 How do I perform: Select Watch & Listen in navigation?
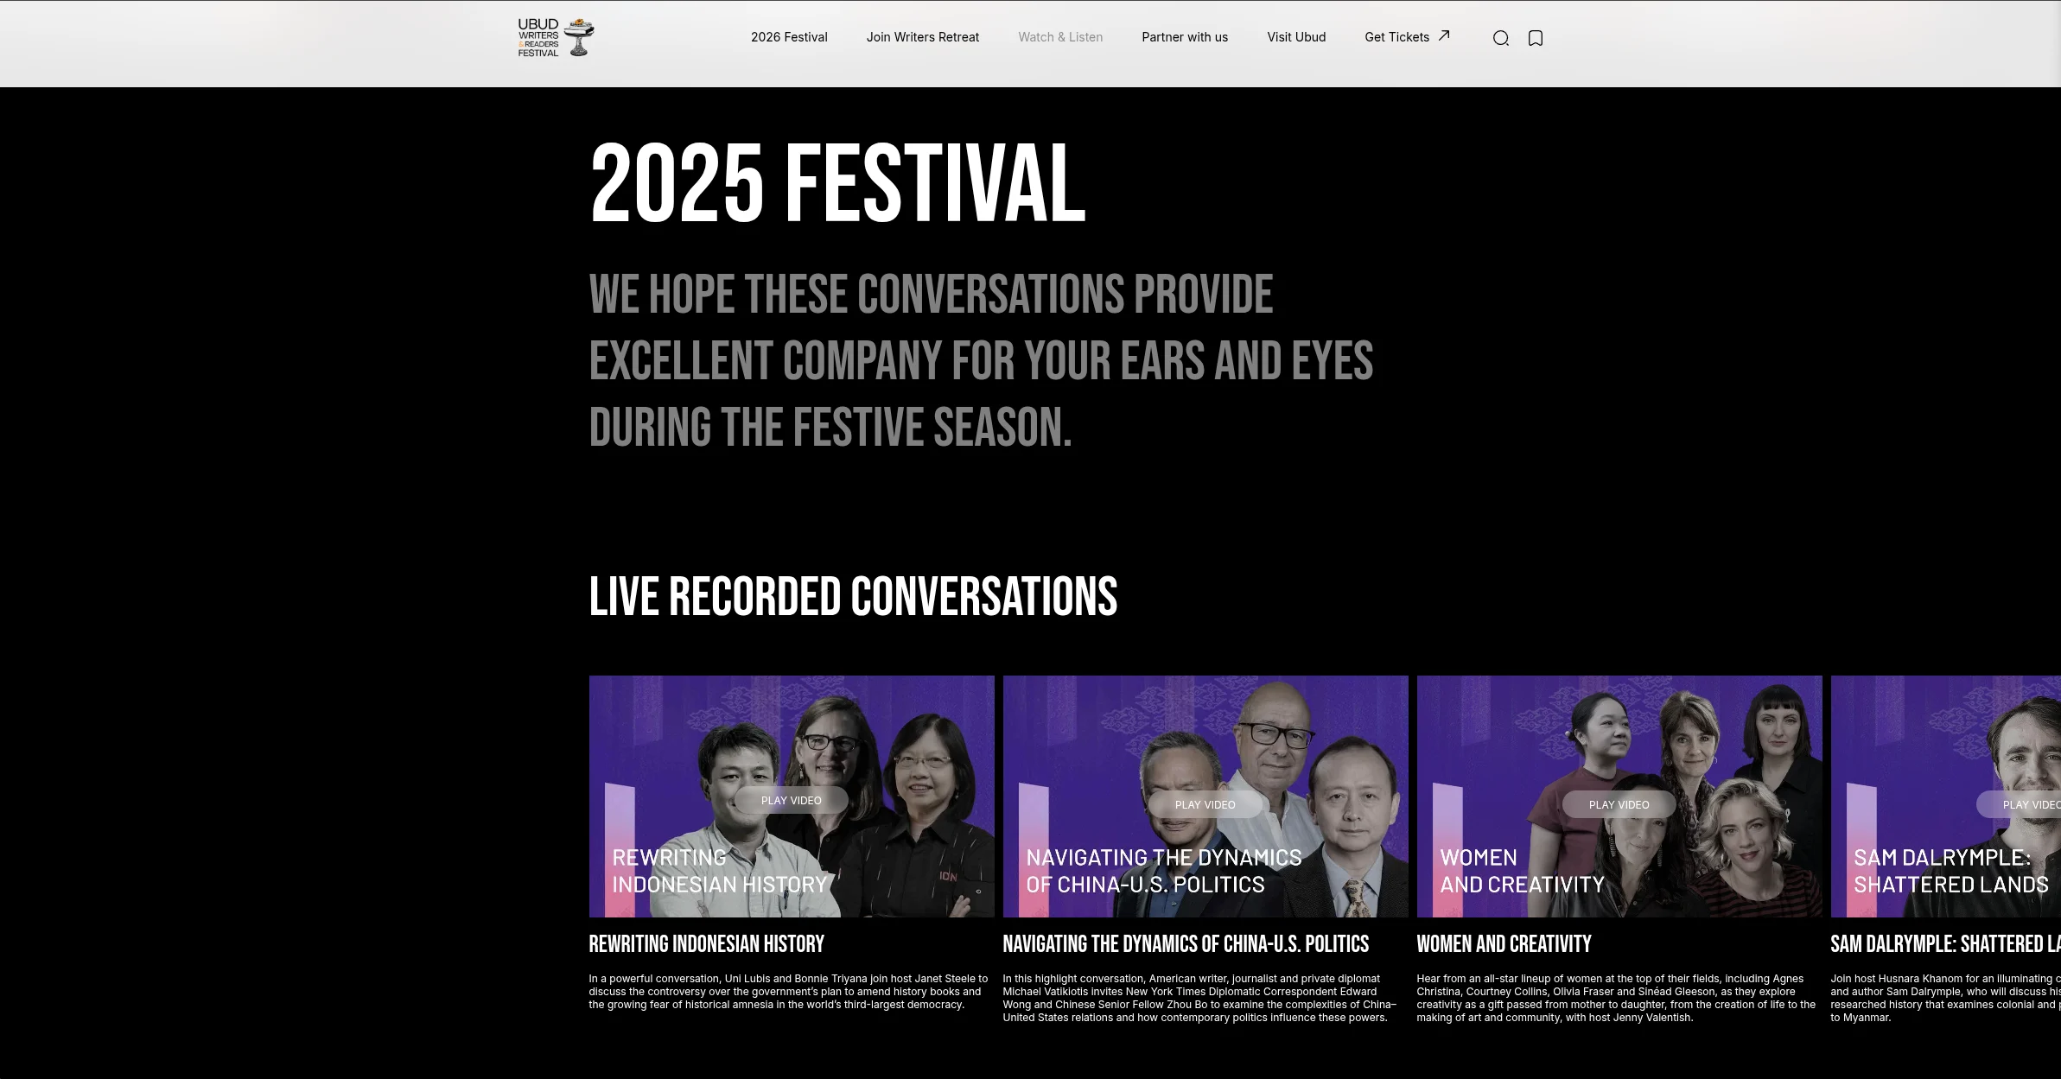pos(1060,37)
